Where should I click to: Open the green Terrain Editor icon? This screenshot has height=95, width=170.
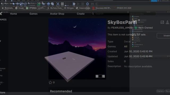[39, 4]
